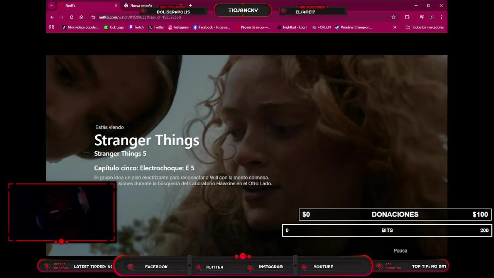Image resolution: width=494 pixels, height=278 pixels.
Task: Open the Chrome three-dot menu
Action: click(441, 17)
